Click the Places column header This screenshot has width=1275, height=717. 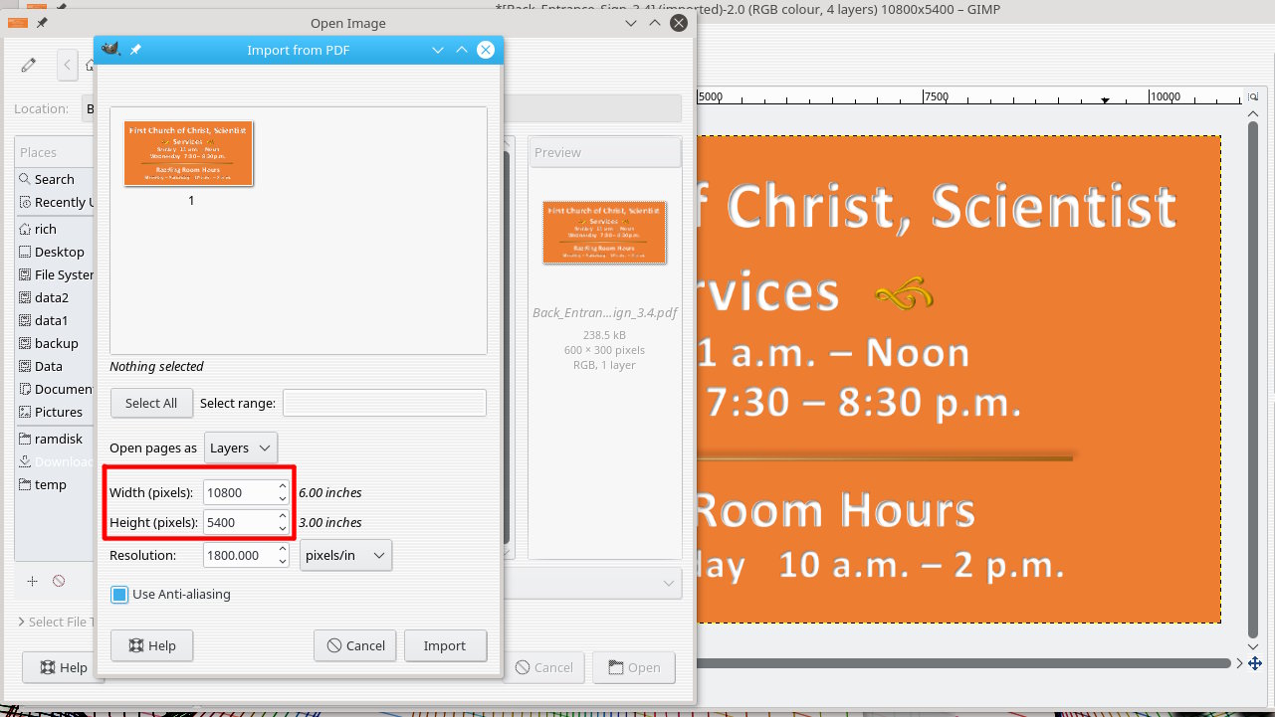pyautogui.click(x=55, y=152)
